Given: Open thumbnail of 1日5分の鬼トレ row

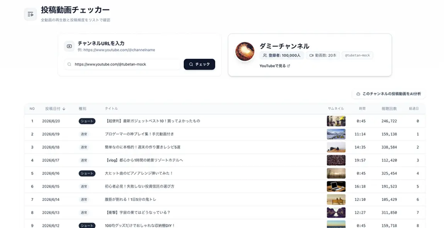Looking at the screenshot, I should point(336,200).
